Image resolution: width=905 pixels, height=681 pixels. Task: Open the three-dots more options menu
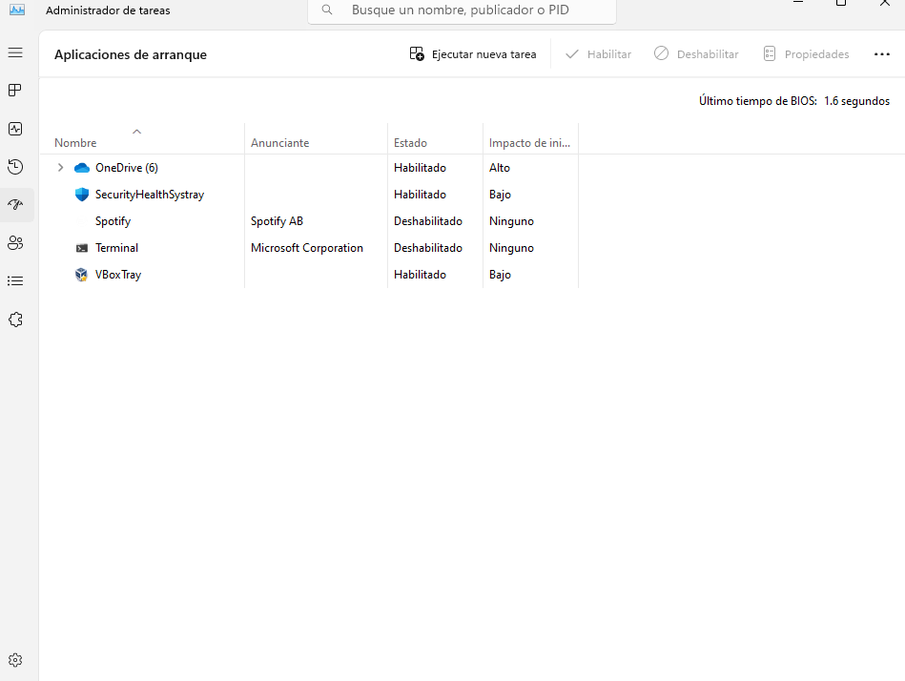(881, 54)
